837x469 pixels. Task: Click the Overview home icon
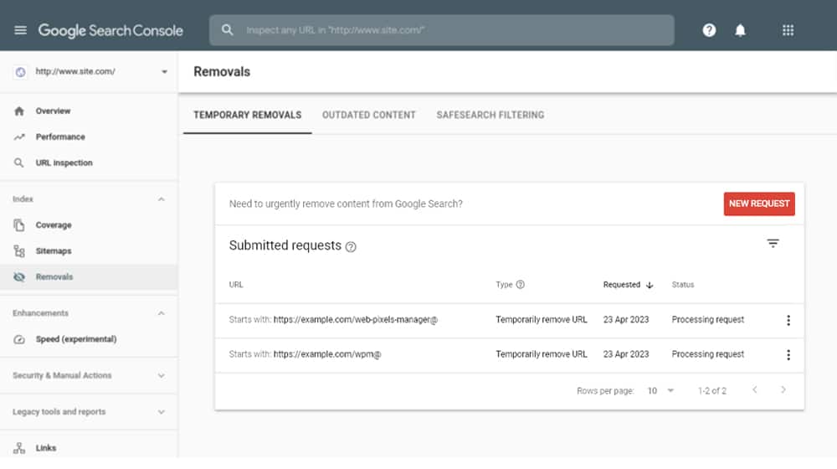(x=19, y=111)
